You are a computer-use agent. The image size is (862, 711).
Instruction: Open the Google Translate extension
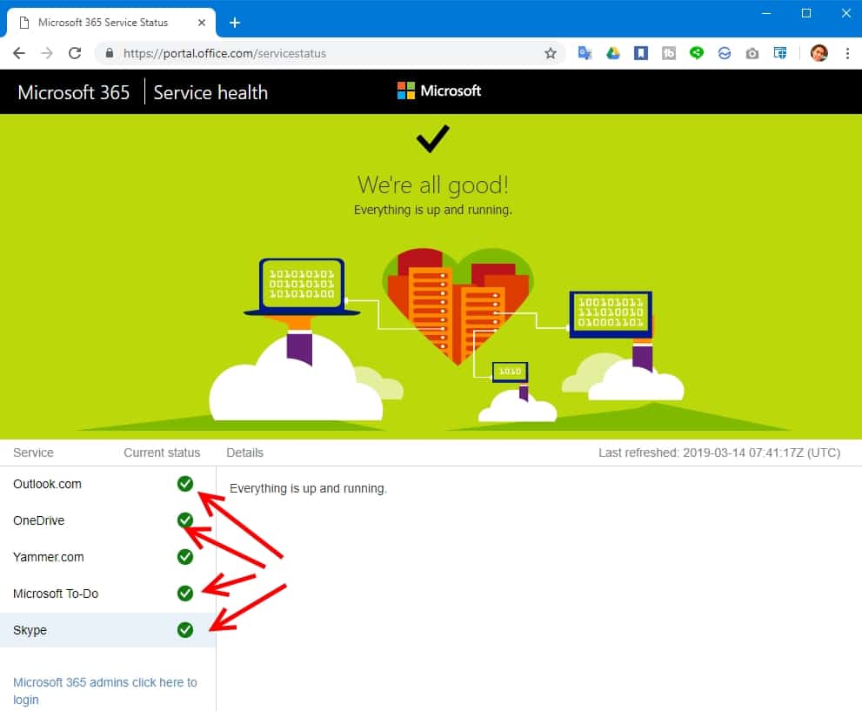coord(585,53)
